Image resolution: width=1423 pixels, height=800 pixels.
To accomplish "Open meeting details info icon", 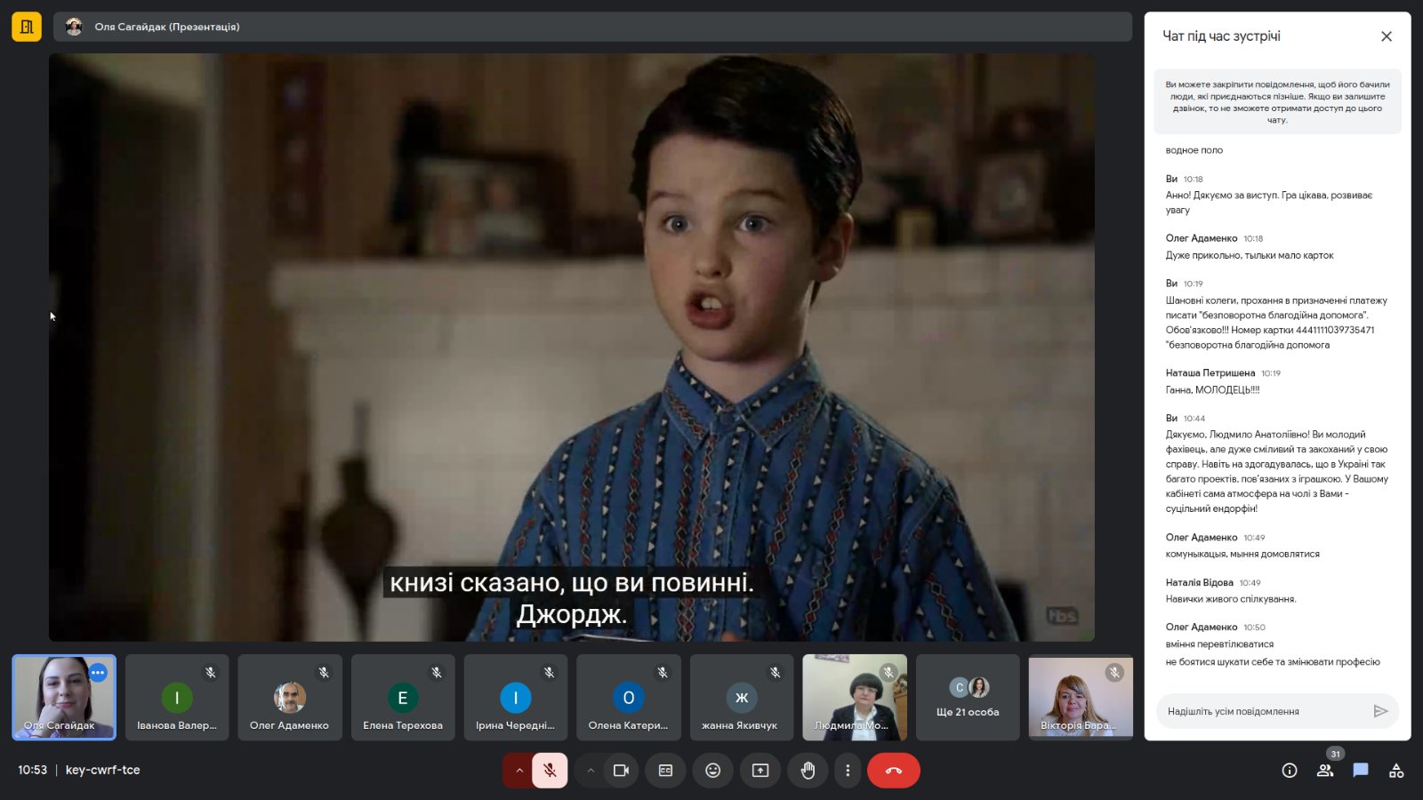I will pos(1290,771).
